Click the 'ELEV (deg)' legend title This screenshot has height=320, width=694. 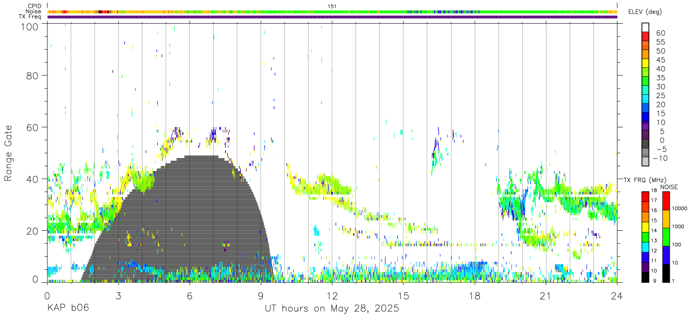point(645,11)
